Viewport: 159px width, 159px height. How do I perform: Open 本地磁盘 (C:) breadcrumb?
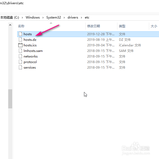click(10, 17)
